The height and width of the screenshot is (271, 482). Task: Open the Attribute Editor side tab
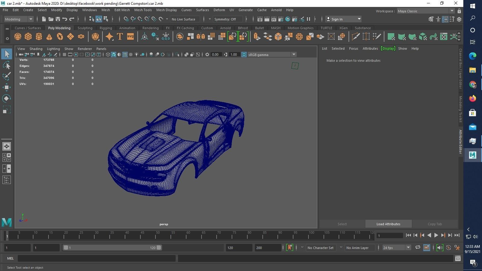click(460, 142)
